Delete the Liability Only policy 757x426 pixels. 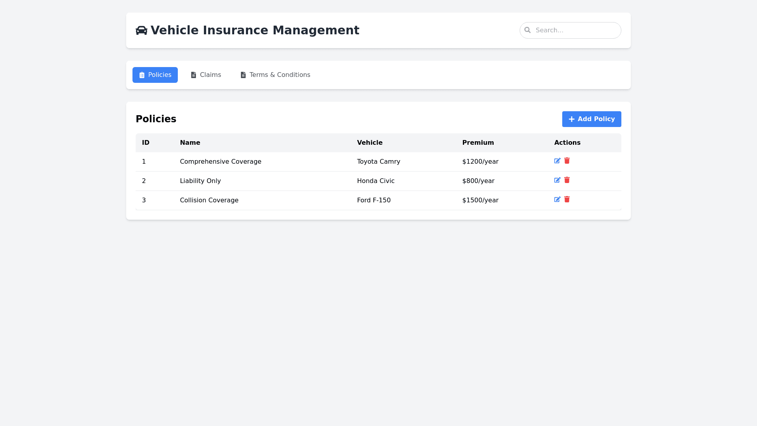click(567, 180)
